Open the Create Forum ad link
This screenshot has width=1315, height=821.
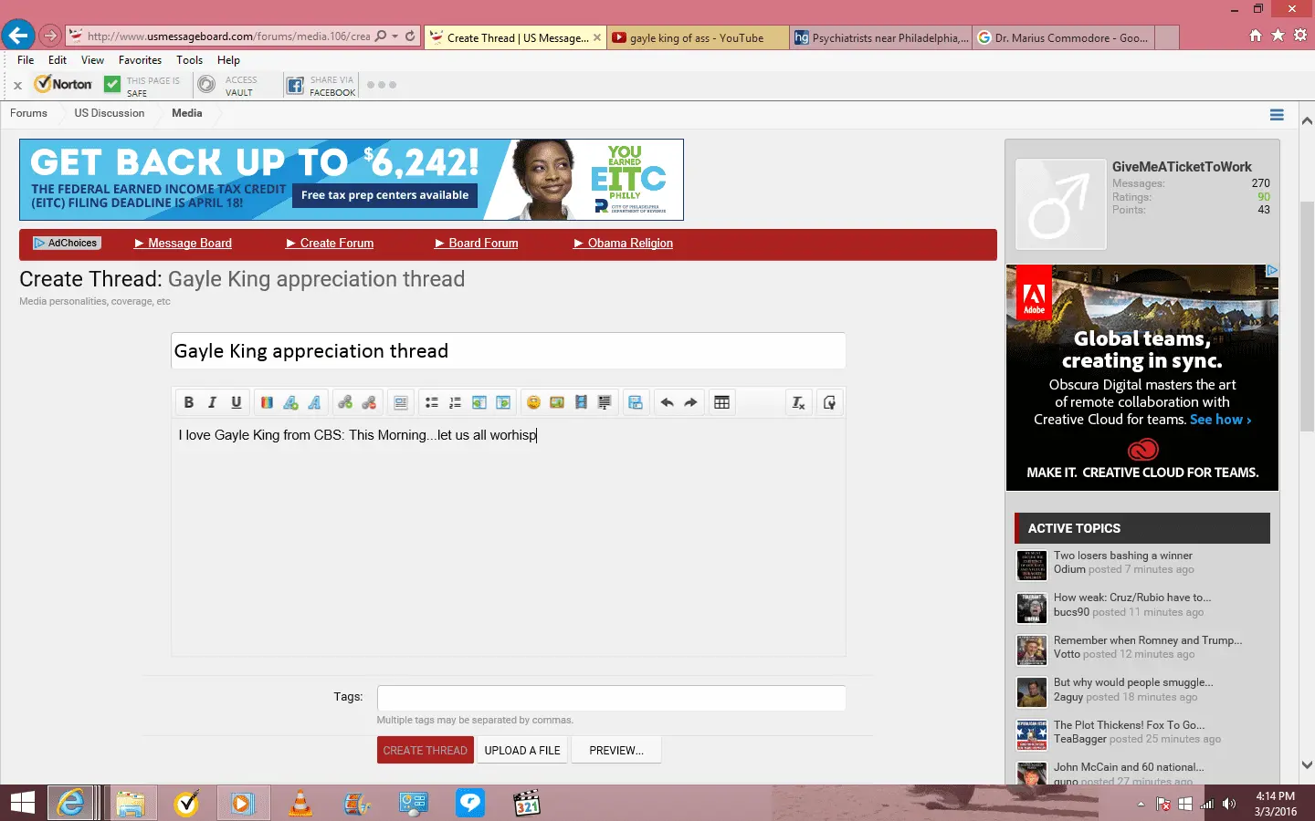click(x=331, y=244)
